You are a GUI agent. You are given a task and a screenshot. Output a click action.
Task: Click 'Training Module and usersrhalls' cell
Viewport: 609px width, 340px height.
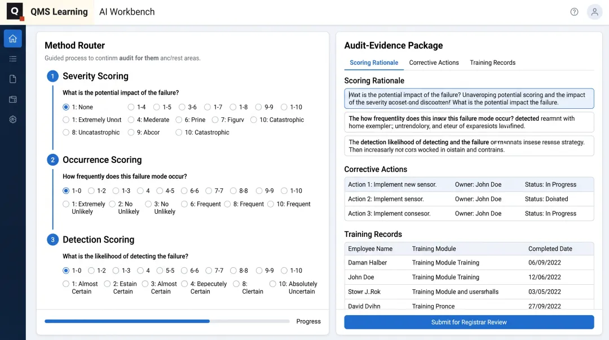click(455, 292)
